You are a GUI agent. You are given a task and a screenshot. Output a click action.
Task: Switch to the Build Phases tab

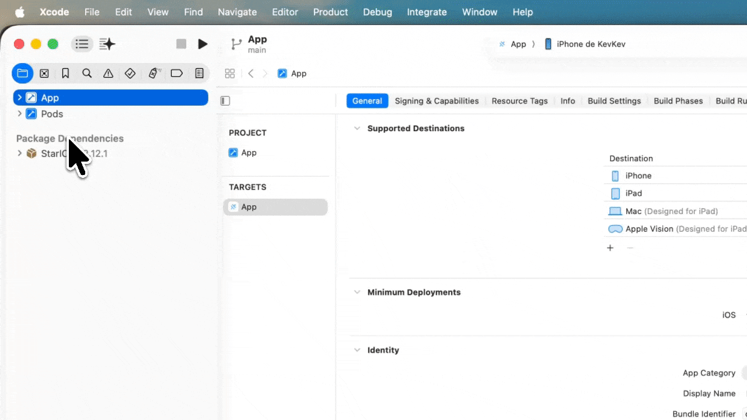[x=678, y=101]
